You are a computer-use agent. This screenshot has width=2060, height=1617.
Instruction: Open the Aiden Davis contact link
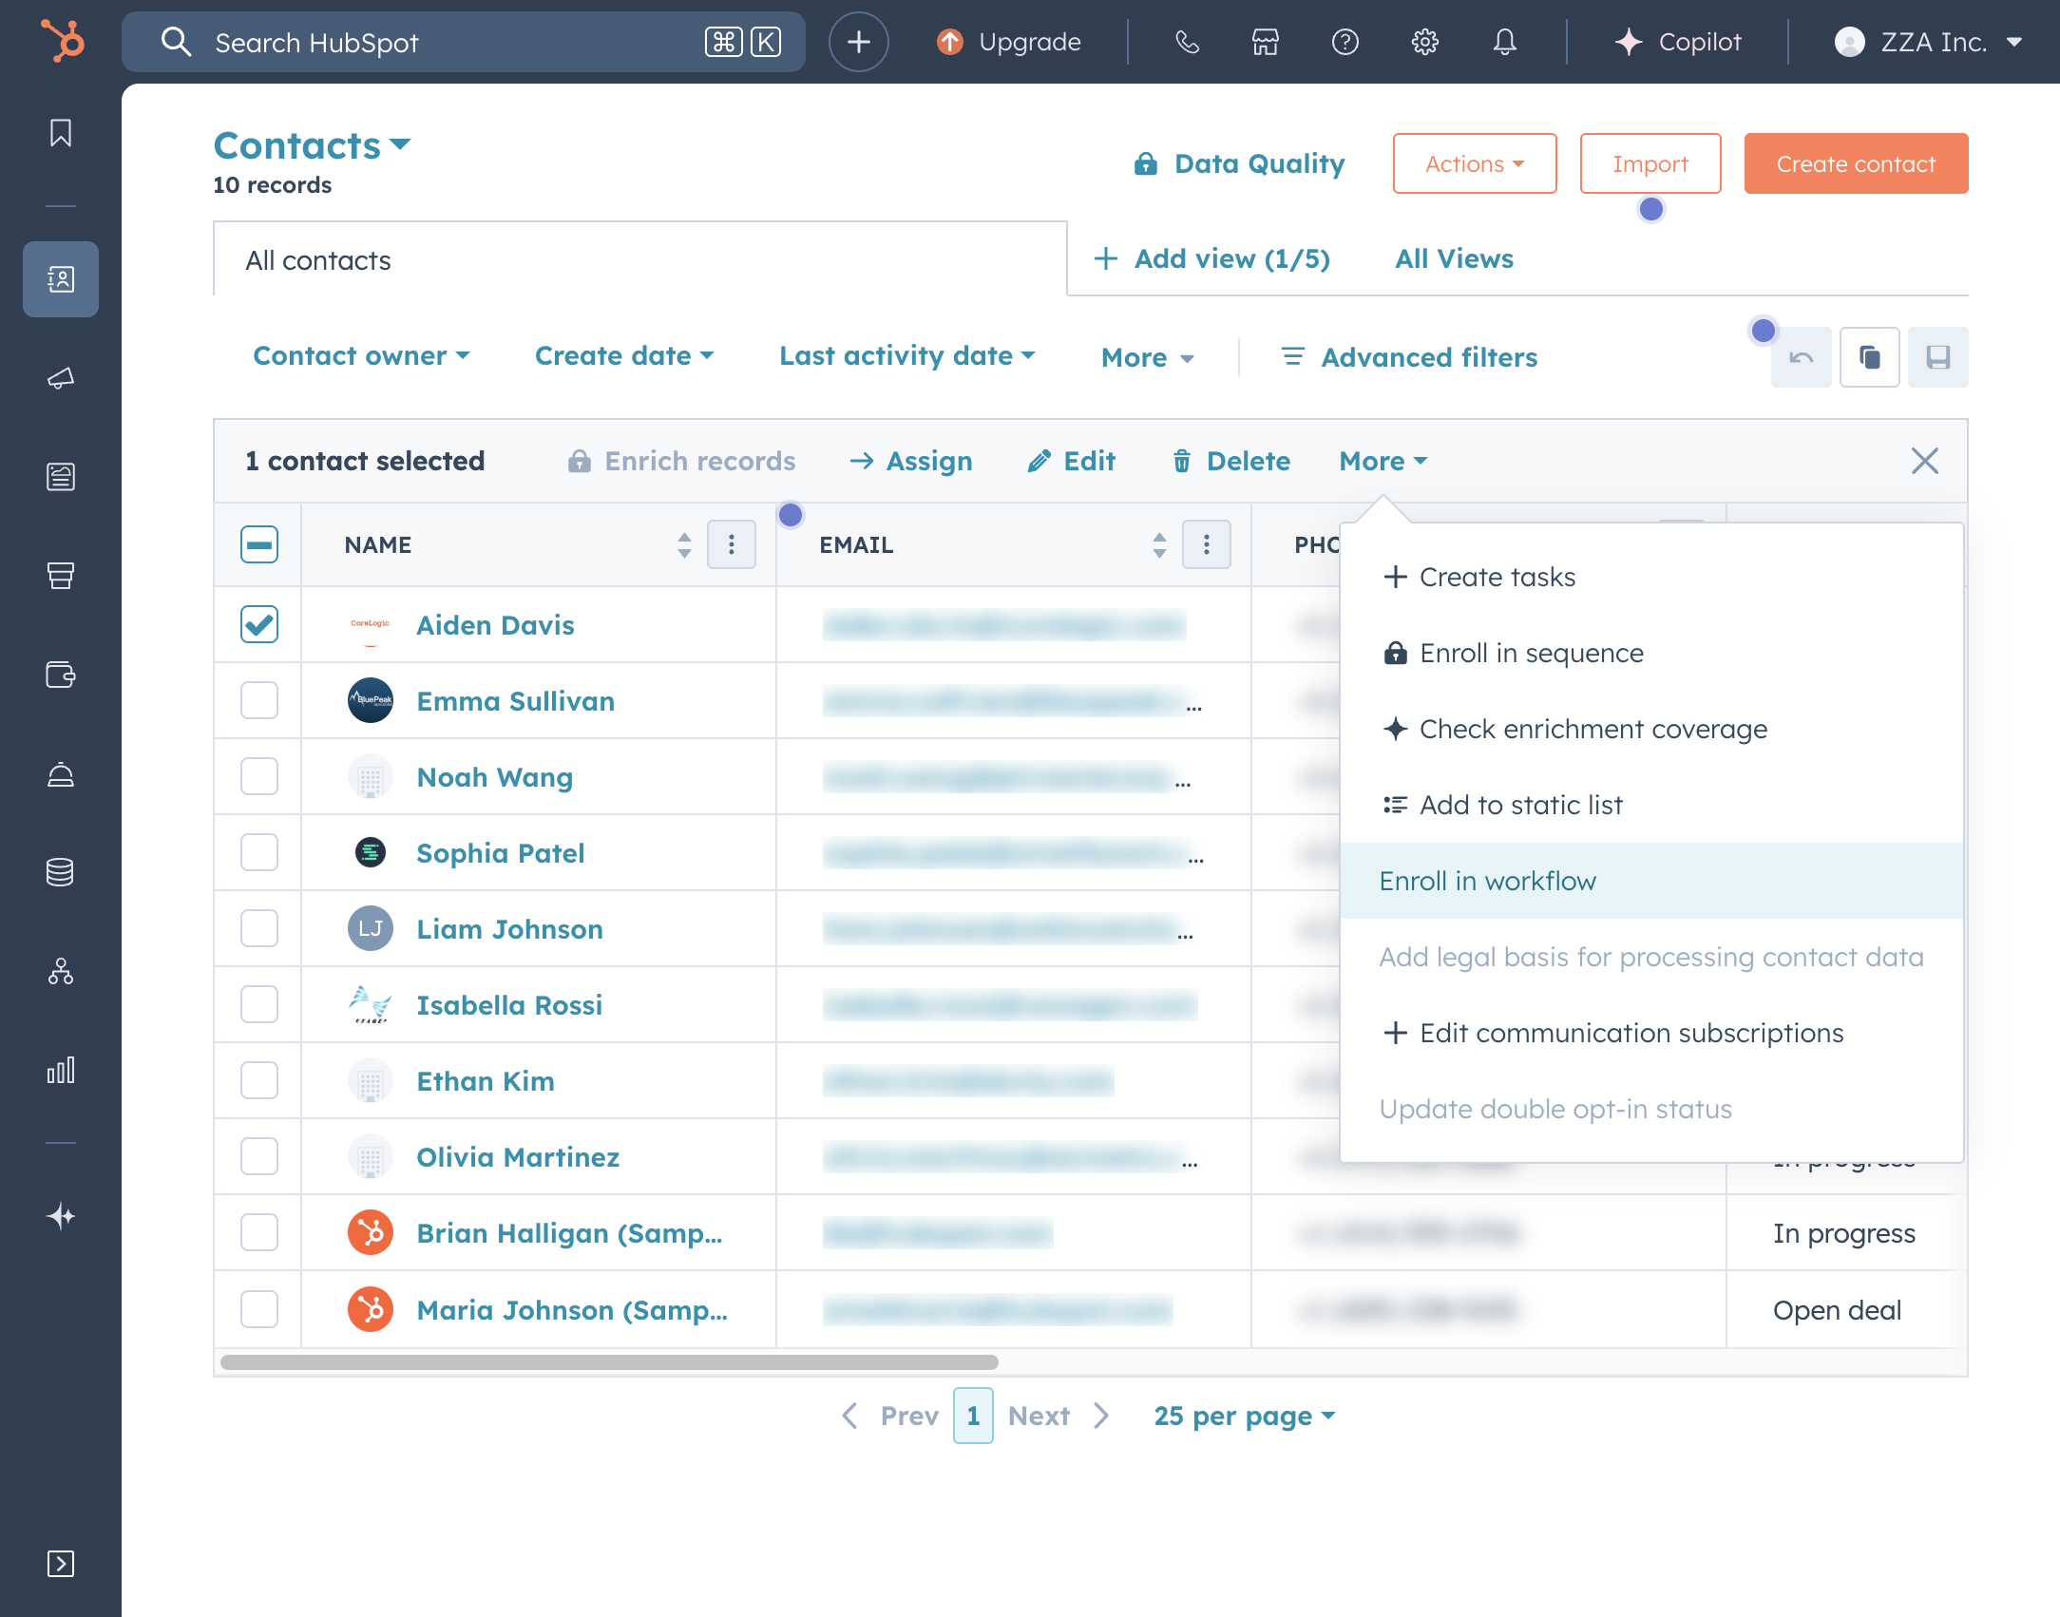tap(495, 625)
